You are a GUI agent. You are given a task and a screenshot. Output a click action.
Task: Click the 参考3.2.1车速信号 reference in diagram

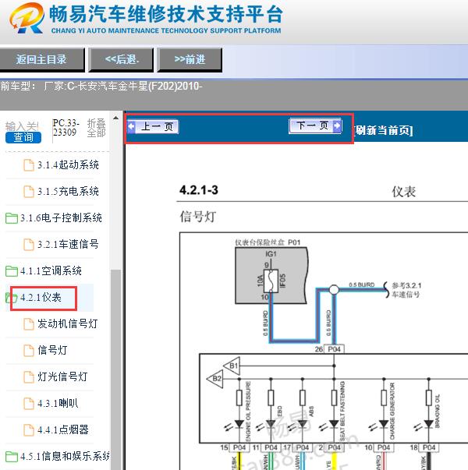coord(406,290)
